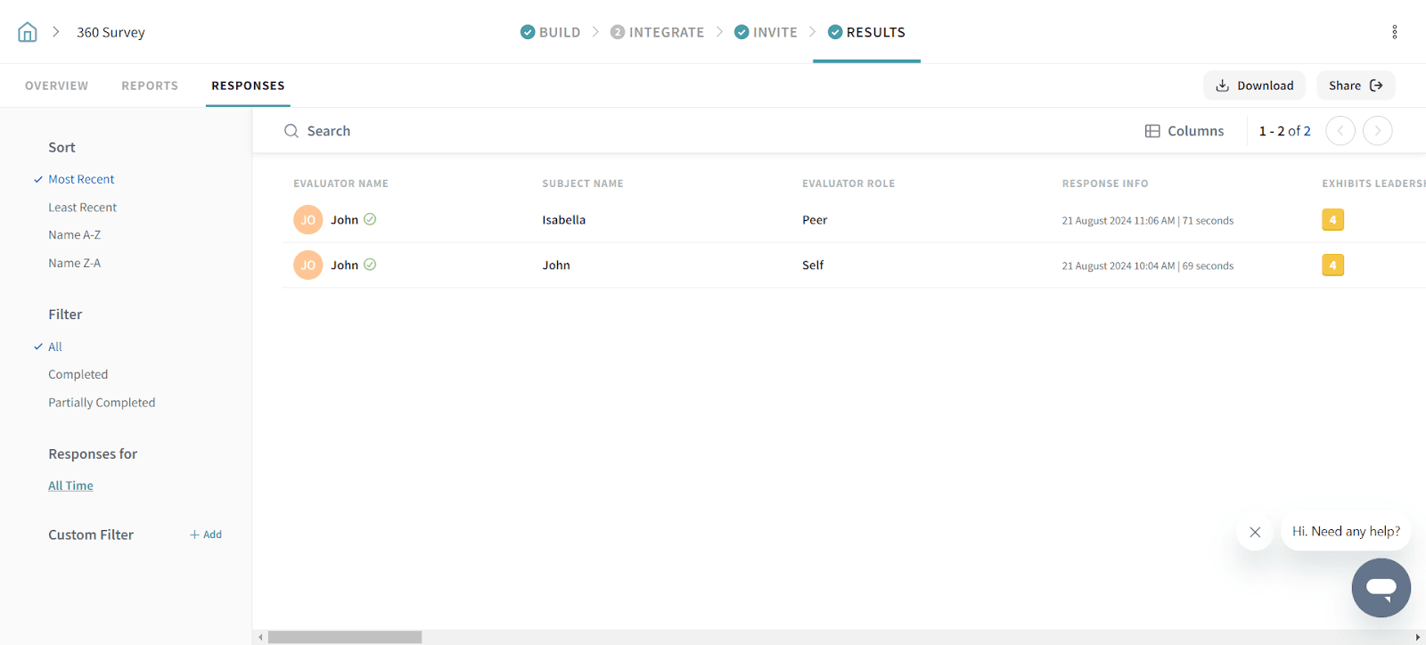Filter by Partially Completed responses

[x=102, y=403]
